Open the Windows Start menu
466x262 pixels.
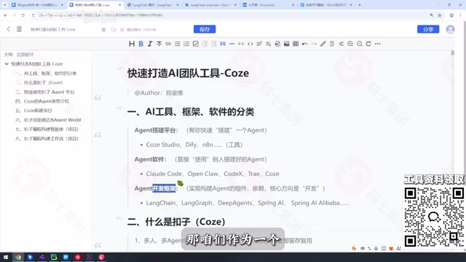click(x=6, y=257)
